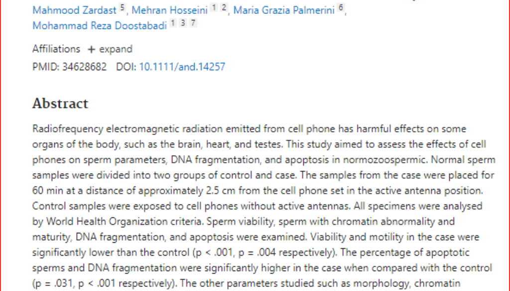Open author link Mohammad Reza Doostabadi
Image resolution: width=510 pixels, height=291 pixels.
tap(100, 26)
